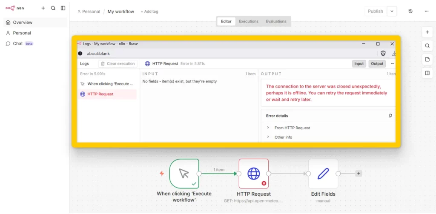The height and width of the screenshot is (214, 436).
Task: Select 'When clicking Execute...' log entry
Action: [107, 84]
